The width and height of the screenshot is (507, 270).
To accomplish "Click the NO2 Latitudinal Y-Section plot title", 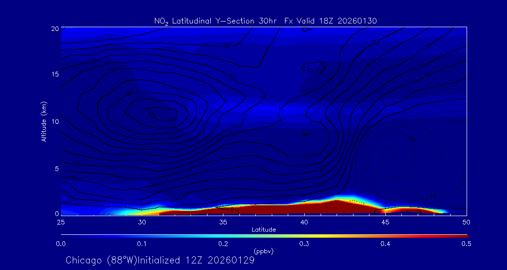I will pyautogui.click(x=265, y=21).
